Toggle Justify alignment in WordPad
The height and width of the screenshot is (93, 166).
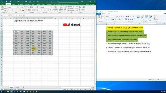pos(132,19)
